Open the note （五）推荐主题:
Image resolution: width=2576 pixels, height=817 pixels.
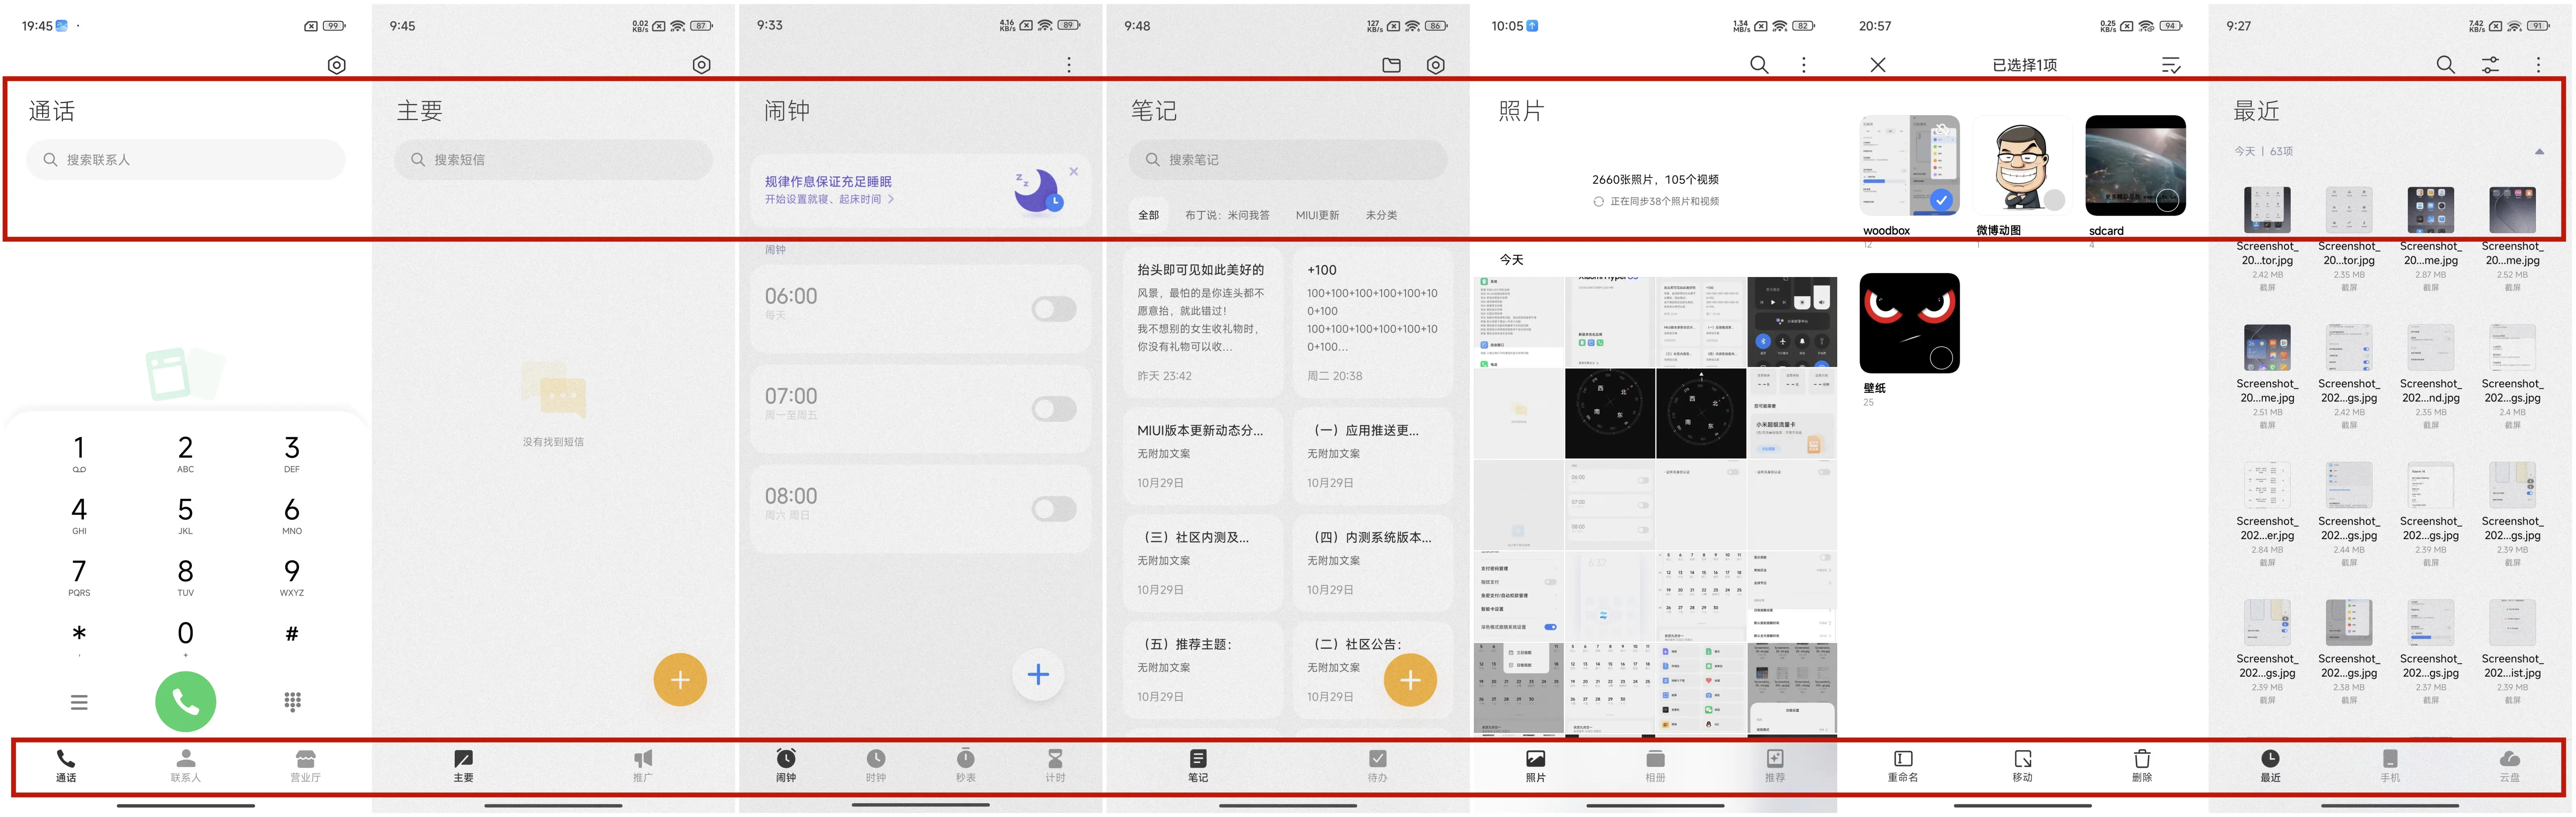click(x=1202, y=670)
